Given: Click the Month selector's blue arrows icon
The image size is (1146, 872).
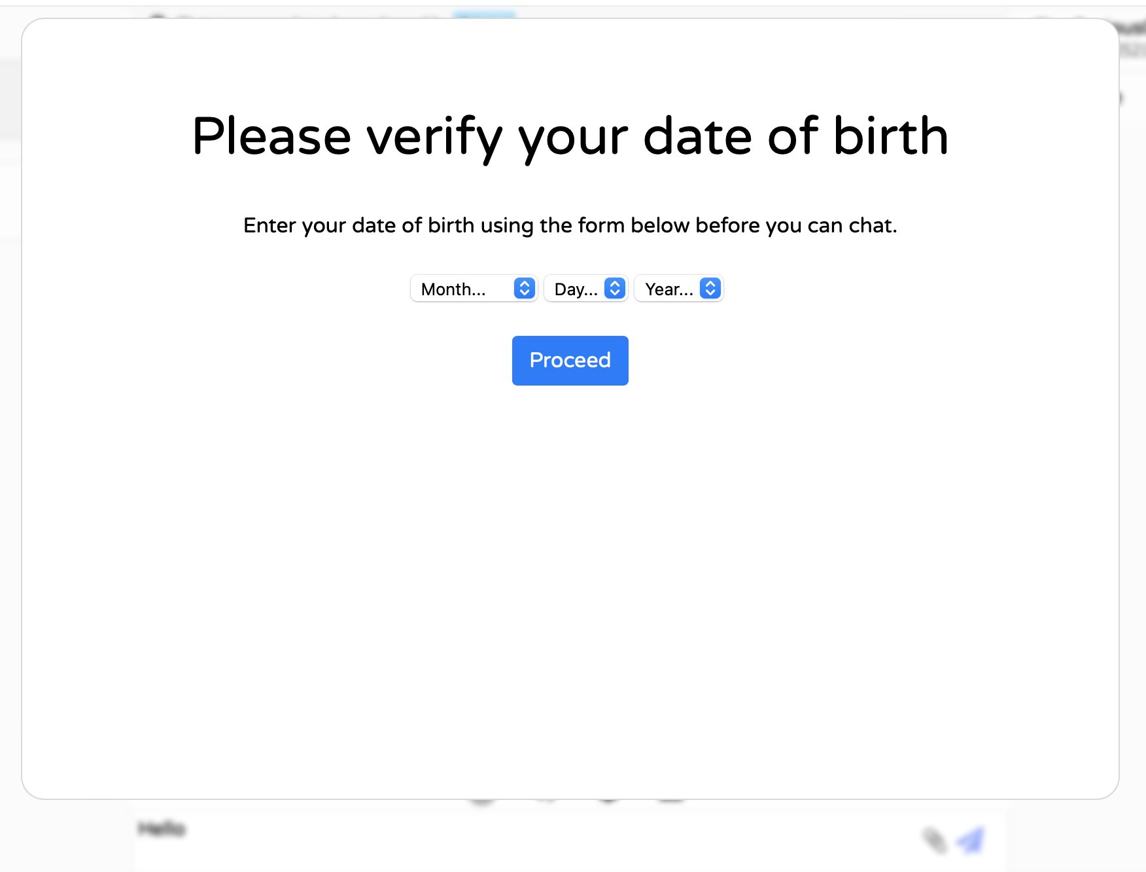Looking at the screenshot, I should pyautogui.click(x=524, y=289).
